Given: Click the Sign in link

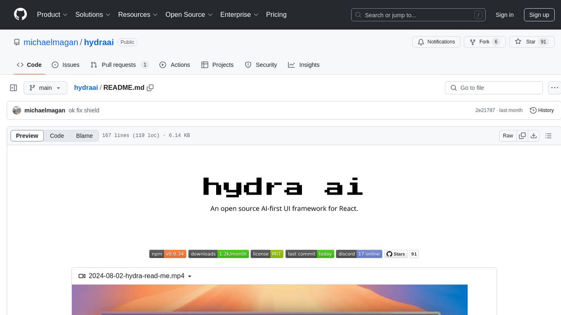Looking at the screenshot, I should (x=504, y=15).
